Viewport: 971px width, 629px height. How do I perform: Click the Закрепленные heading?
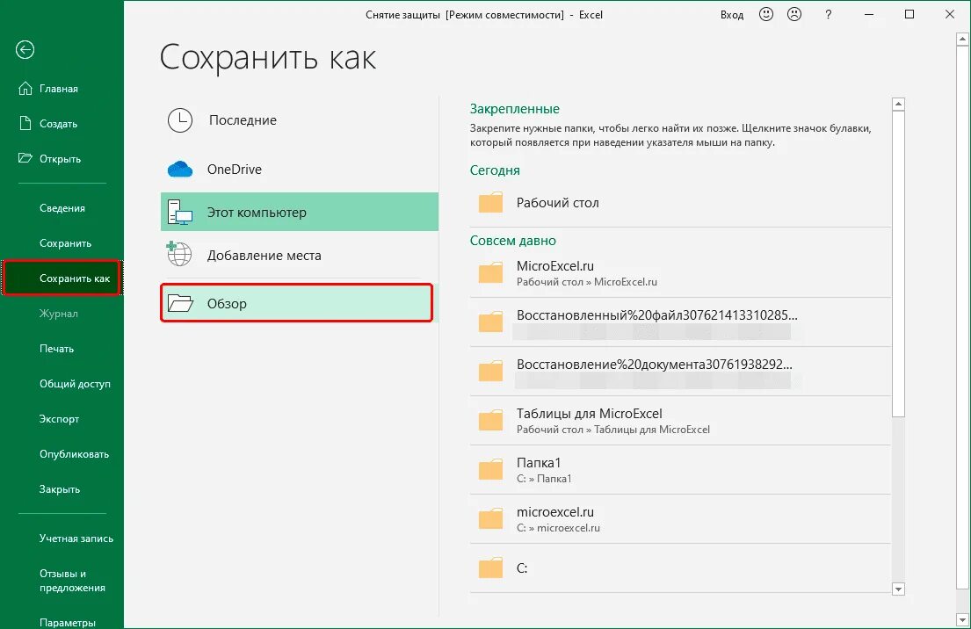[515, 109]
